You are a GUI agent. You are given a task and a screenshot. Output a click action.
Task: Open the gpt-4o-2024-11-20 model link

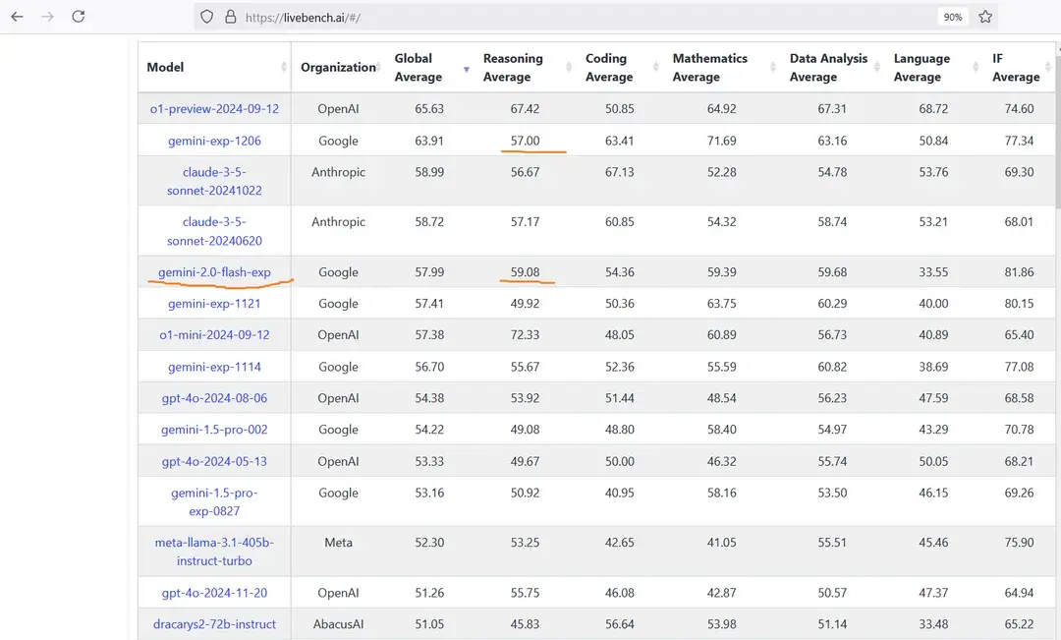click(214, 593)
